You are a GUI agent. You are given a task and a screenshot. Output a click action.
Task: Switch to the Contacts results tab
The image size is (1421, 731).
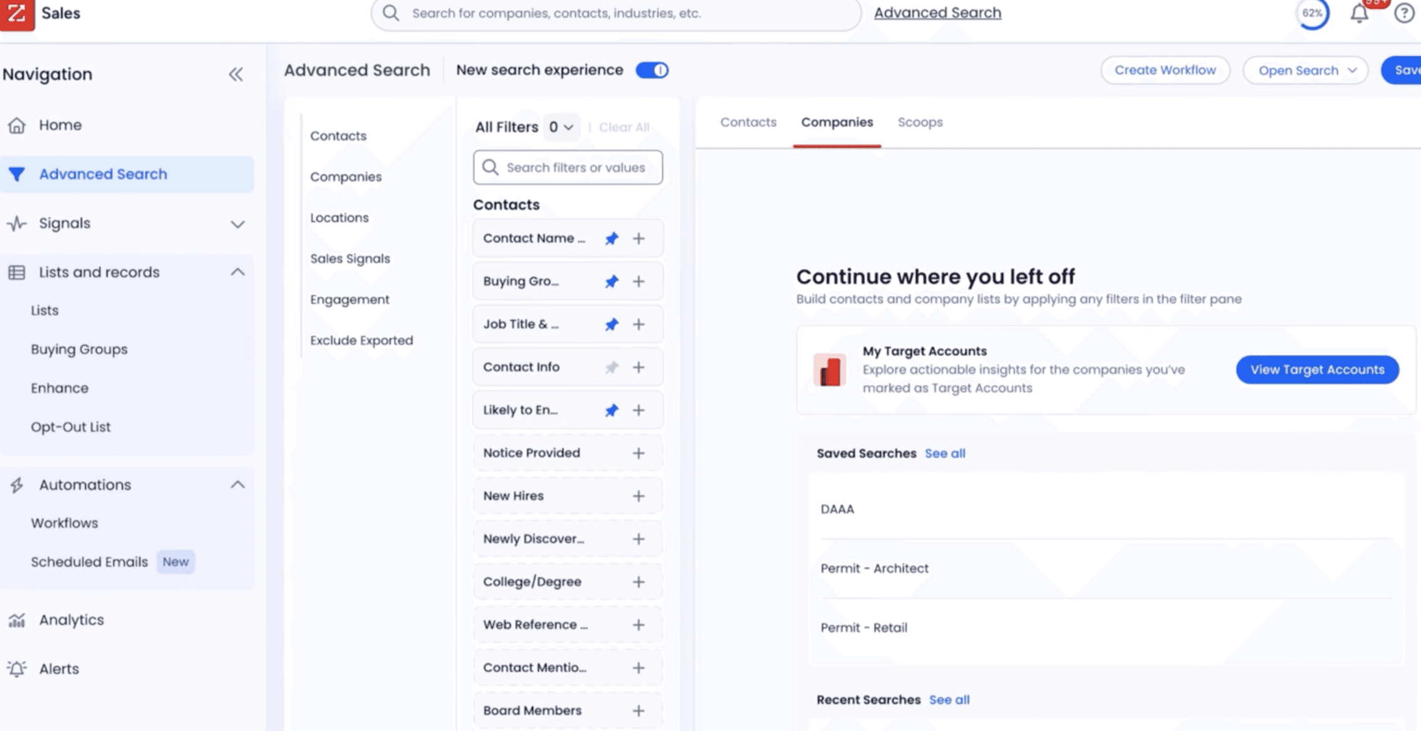click(x=748, y=123)
